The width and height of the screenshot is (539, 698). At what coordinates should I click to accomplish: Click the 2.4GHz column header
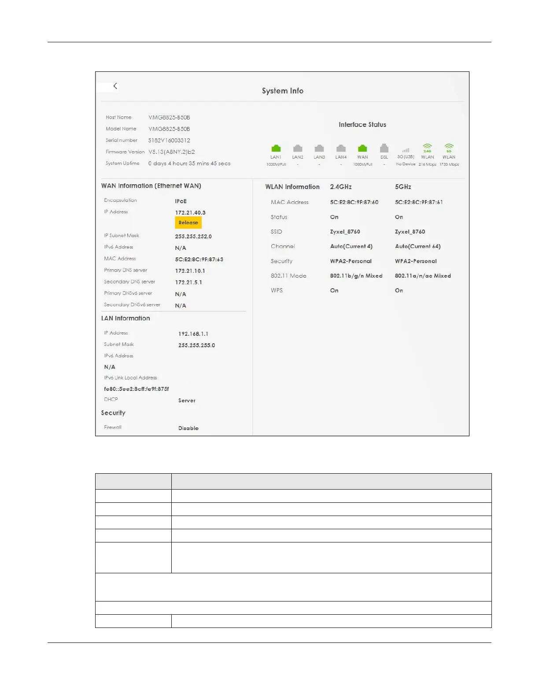(341, 187)
